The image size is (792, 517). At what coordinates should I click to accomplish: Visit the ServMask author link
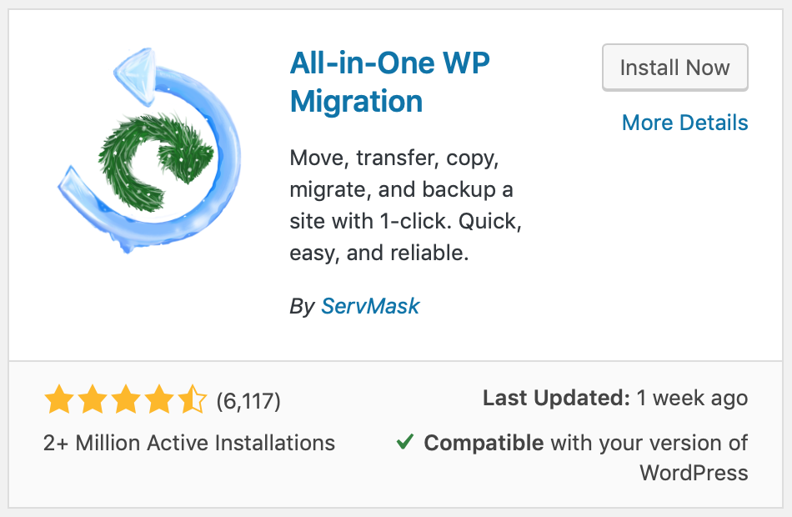coord(370,306)
